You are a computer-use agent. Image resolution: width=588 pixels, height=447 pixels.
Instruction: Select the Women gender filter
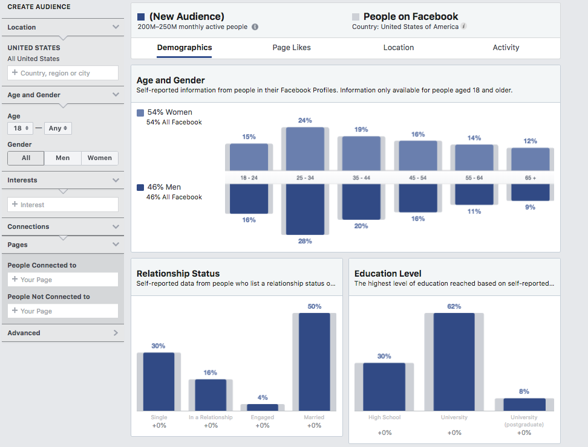99,158
